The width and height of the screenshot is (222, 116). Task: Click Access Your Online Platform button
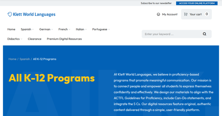[197, 3]
